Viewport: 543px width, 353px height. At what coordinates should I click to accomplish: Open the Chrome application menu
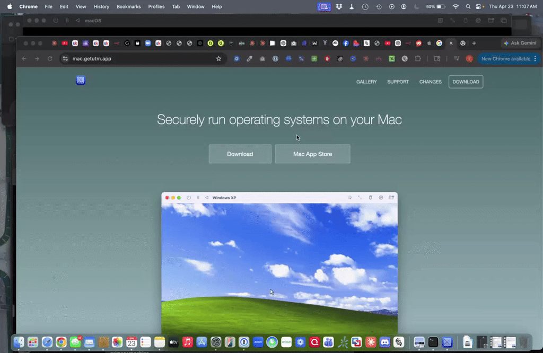pyautogui.click(x=29, y=6)
